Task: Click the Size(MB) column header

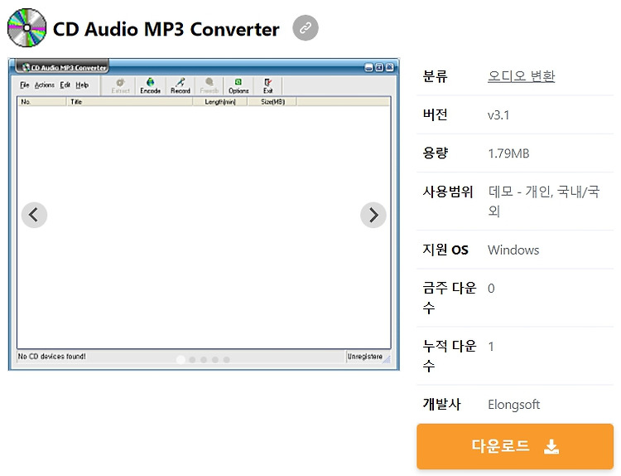Action: click(272, 102)
